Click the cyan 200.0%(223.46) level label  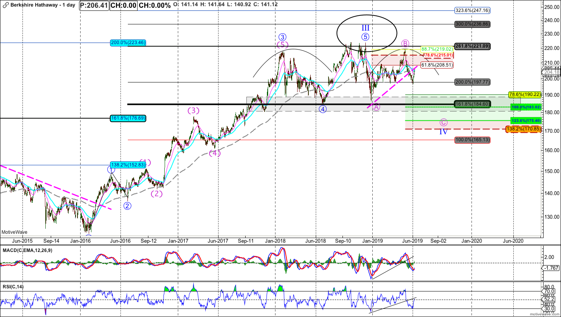128,43
